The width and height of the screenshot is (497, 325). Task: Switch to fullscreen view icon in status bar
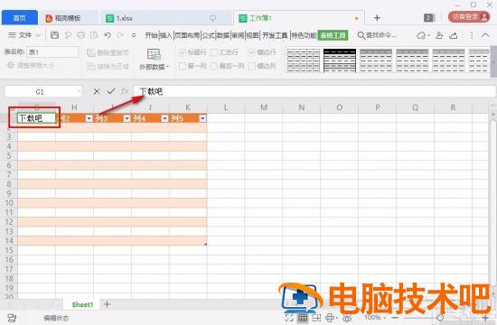[289, 318]
